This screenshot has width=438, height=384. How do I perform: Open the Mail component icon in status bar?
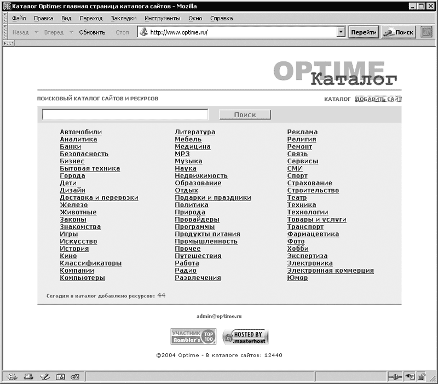[28, 377]
